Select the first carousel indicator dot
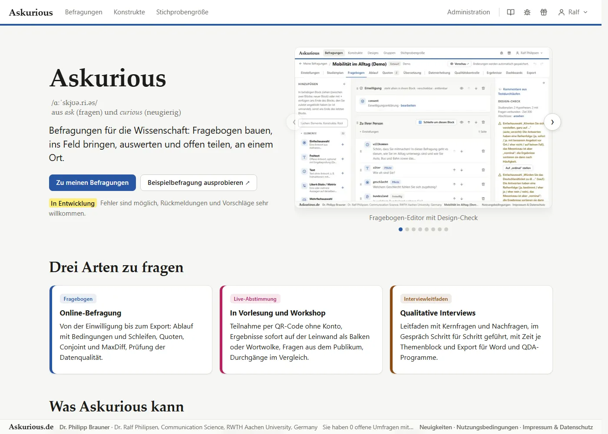The width and height of the screenshot is (608, 434). pyautogui.click(x=400, y=229)
